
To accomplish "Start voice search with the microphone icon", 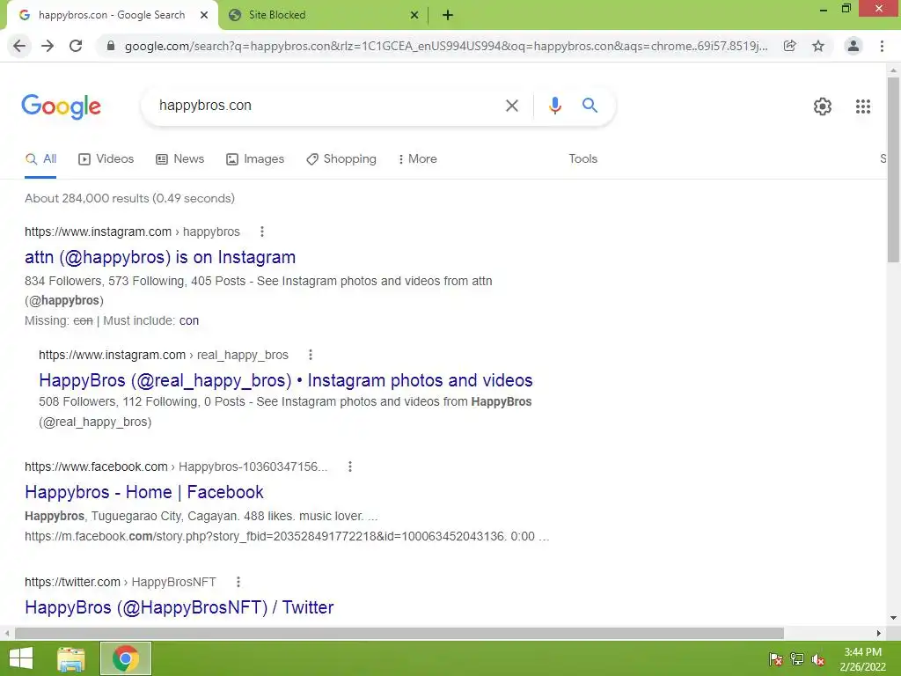I will tap(554, 106).
